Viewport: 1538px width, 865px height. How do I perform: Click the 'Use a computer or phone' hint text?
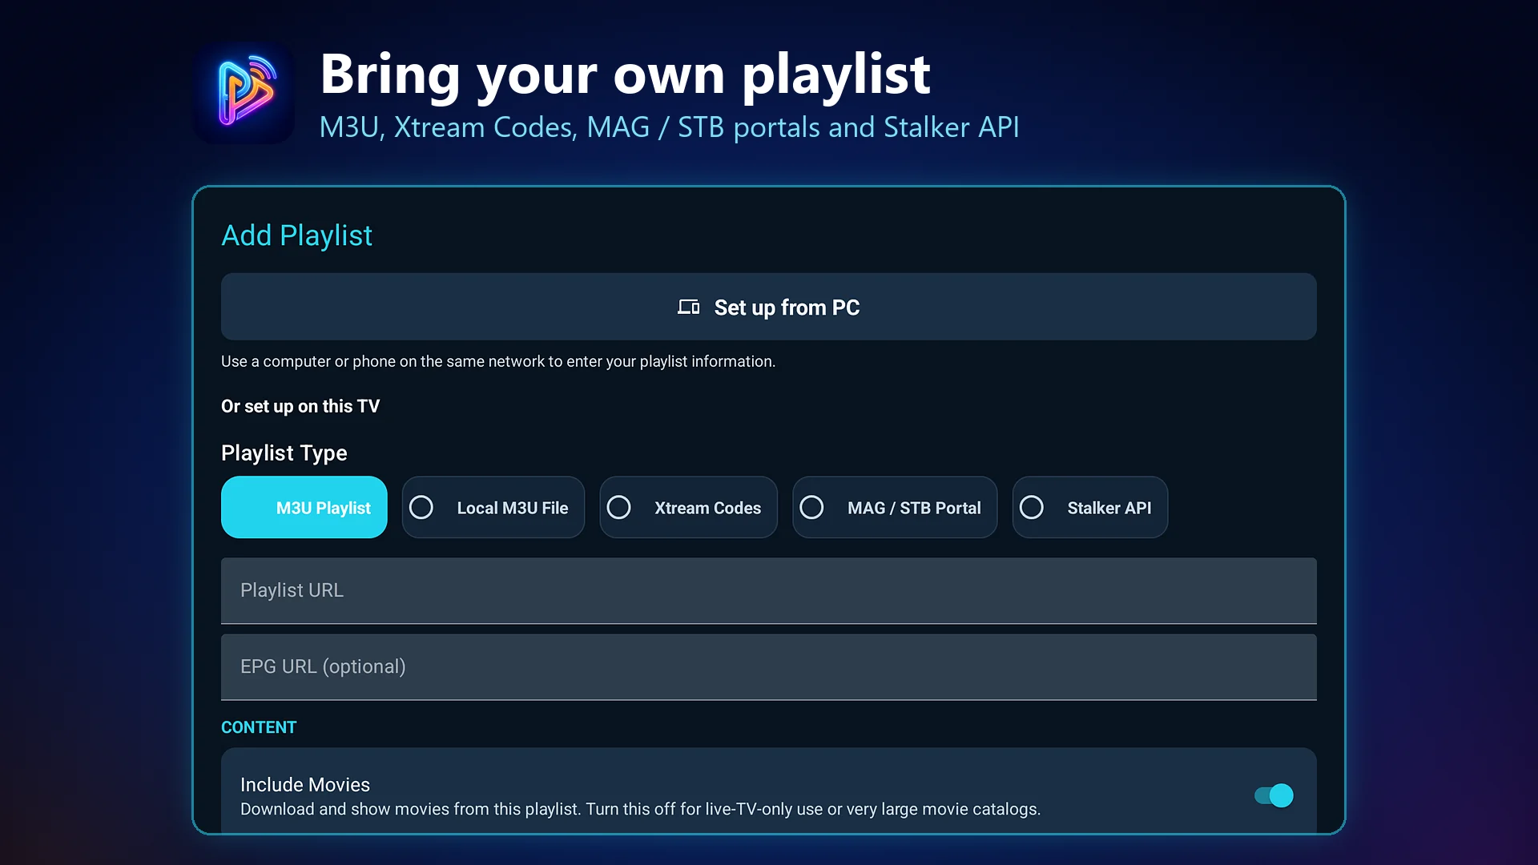(x=498, y=361)
